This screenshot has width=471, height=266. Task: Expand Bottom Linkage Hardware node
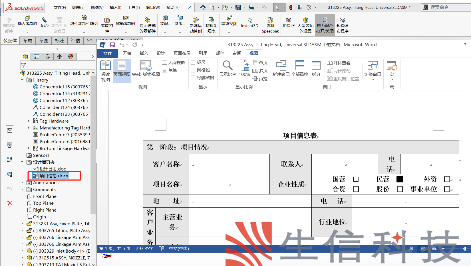(x=29, y=149)
